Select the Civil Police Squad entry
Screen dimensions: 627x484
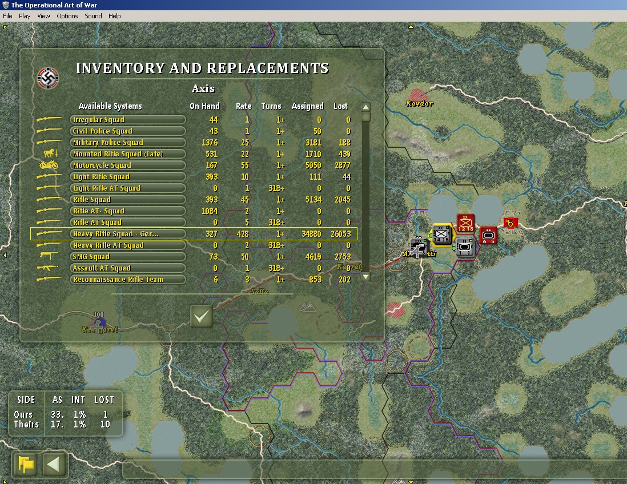127,131
